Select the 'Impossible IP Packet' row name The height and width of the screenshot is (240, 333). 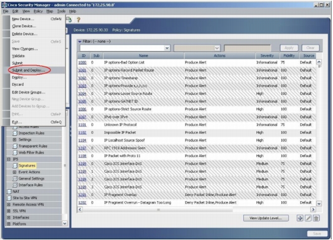click(120, 133)
